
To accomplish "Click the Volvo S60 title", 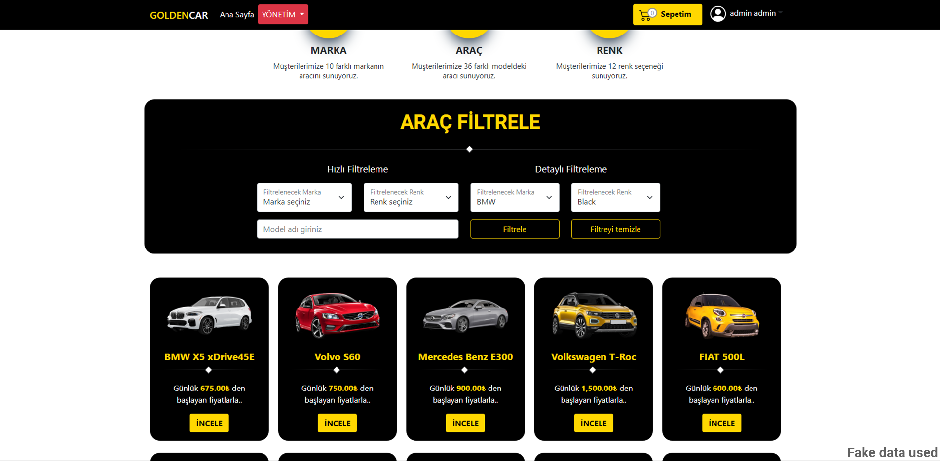I will coord(338,357).
